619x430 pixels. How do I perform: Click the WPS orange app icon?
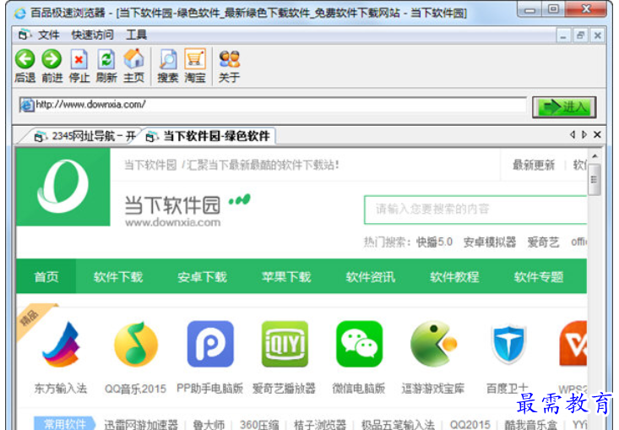[x=573, y=344]
